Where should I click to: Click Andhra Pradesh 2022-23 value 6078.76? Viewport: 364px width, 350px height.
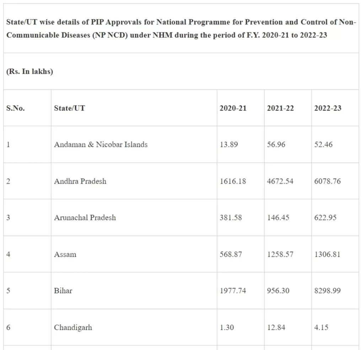[327, 181]
